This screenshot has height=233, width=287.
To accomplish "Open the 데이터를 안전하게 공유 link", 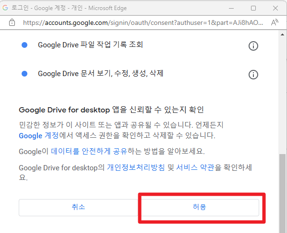I will tap(89, 151).
